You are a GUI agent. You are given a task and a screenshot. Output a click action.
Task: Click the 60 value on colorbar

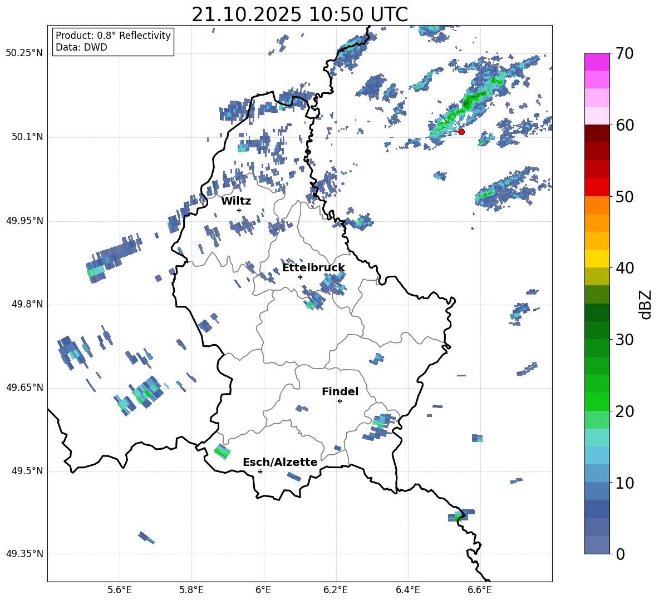pyautogui.click(x=625, y=125)
